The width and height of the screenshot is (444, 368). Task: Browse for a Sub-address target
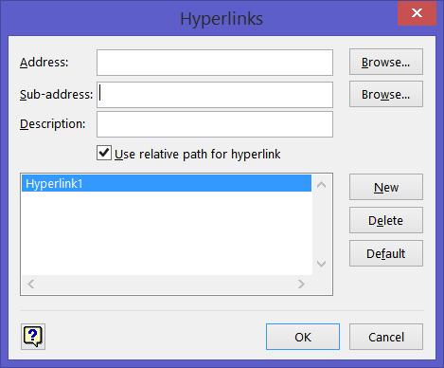pos(386,94)
